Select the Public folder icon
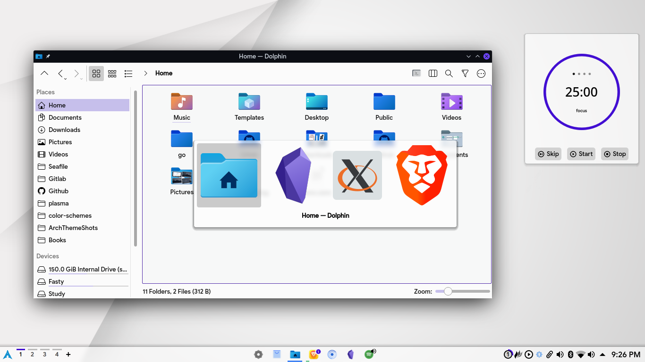 pos(384,101)
